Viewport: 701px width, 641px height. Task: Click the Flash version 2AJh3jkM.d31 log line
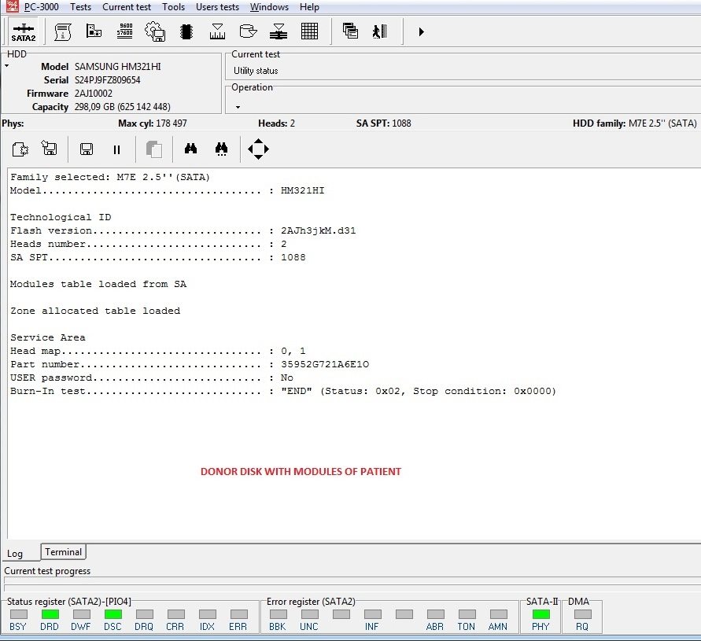pos(183,230)
